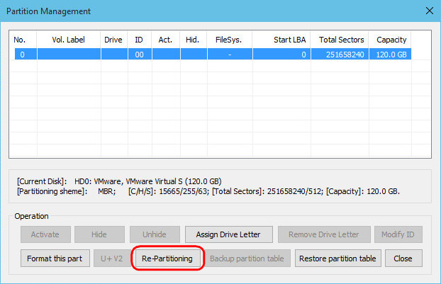Click Remove Drive Letter button
The width and height of the screenshot is (441, 284).
pos(324,234)
